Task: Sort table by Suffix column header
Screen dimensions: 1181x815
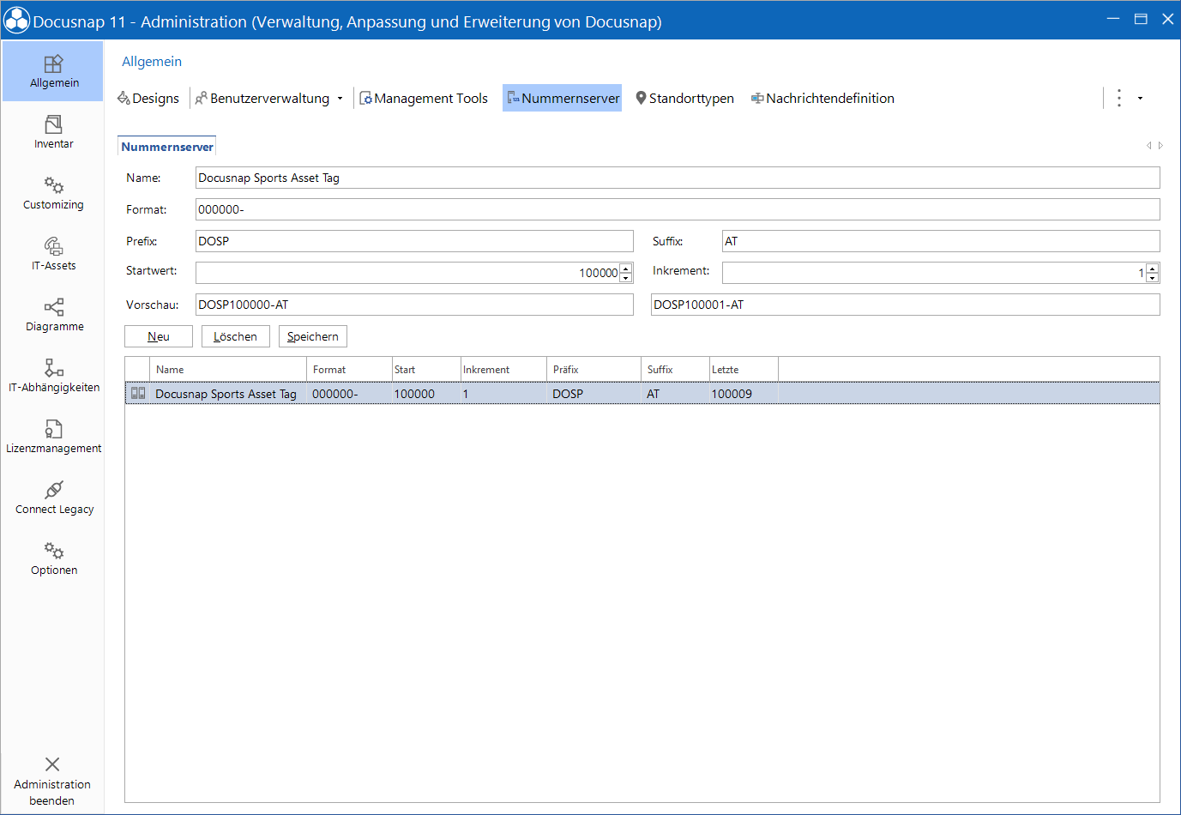Action: (675, 370)
